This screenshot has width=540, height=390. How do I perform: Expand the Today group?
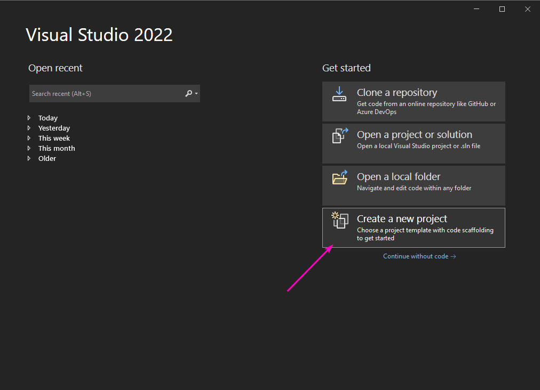[29, 118]
